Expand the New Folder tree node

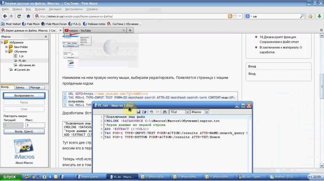click(x=7, y=47)
